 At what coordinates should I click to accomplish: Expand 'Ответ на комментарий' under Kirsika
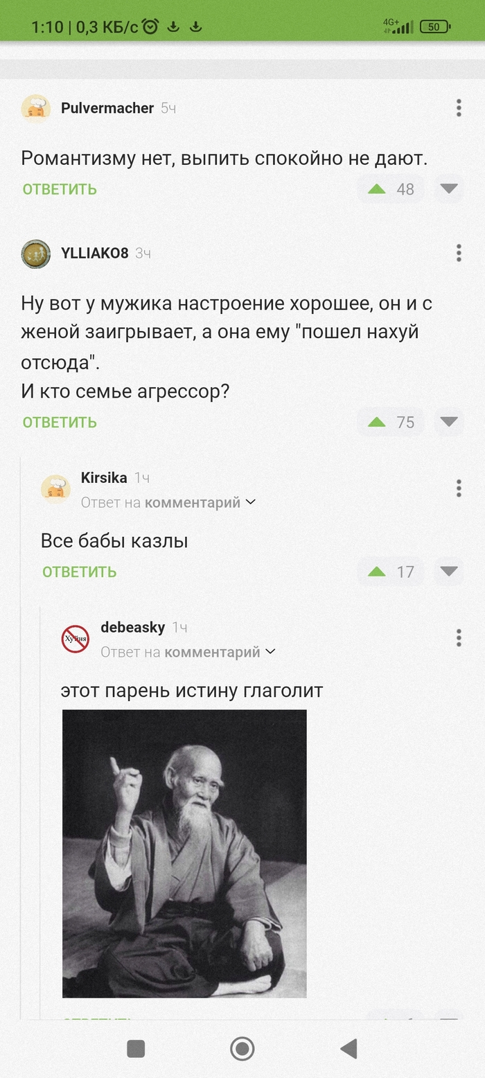[168, 502]
